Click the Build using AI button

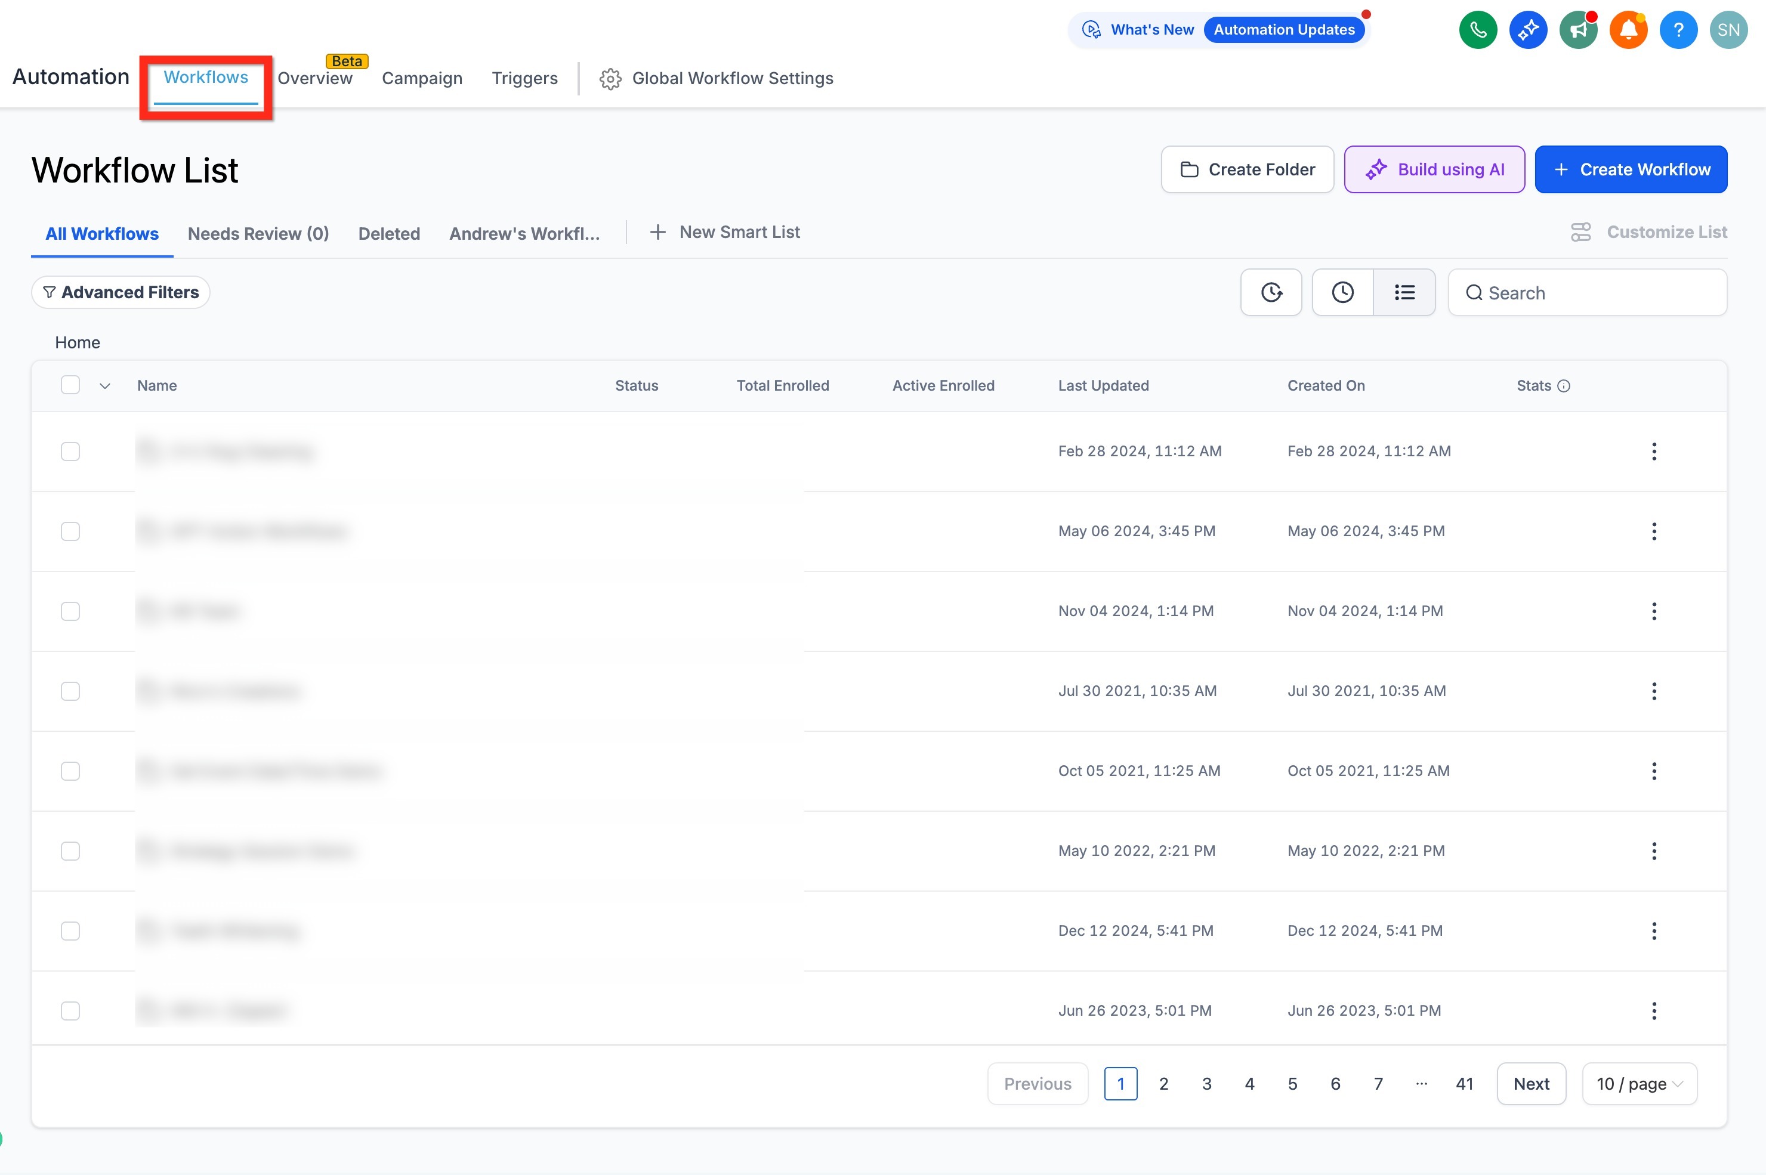pos(1434,169)
